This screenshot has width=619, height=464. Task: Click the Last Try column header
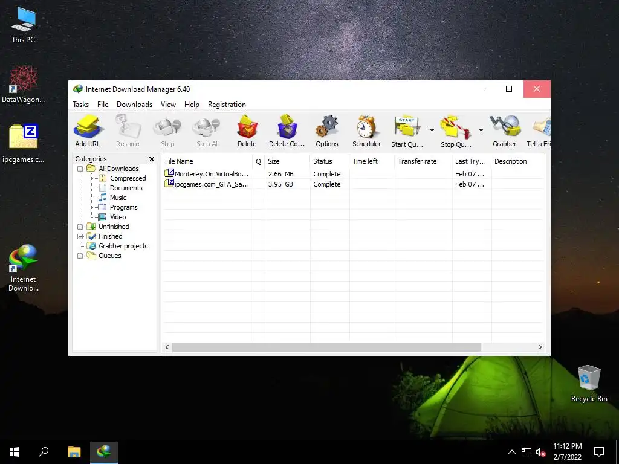472,161
